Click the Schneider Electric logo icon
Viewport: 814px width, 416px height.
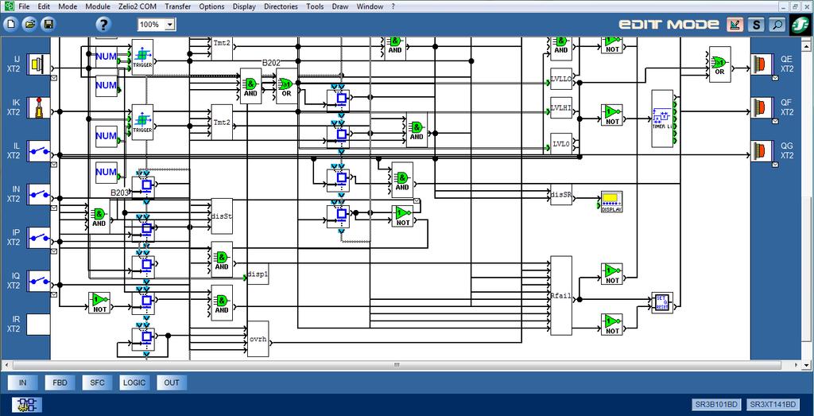800,25
